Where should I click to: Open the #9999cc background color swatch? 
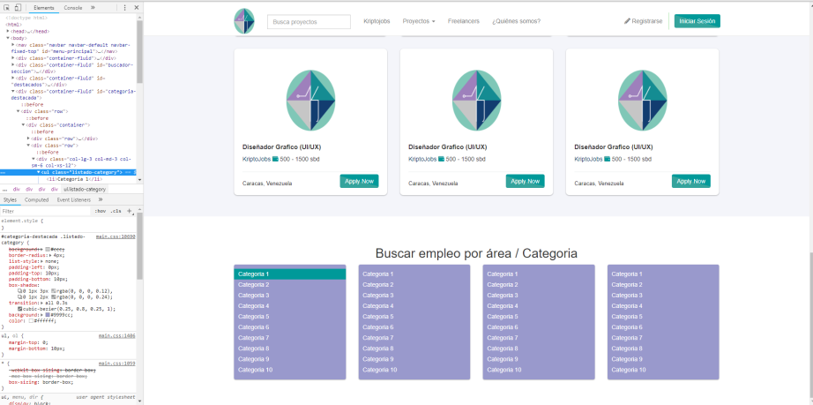(48, 315)
